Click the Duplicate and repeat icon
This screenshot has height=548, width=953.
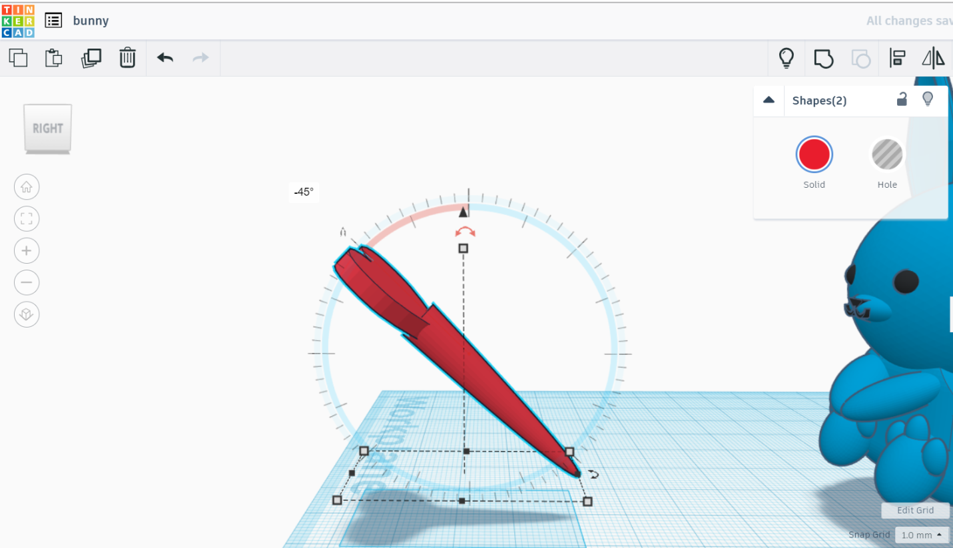91,58
